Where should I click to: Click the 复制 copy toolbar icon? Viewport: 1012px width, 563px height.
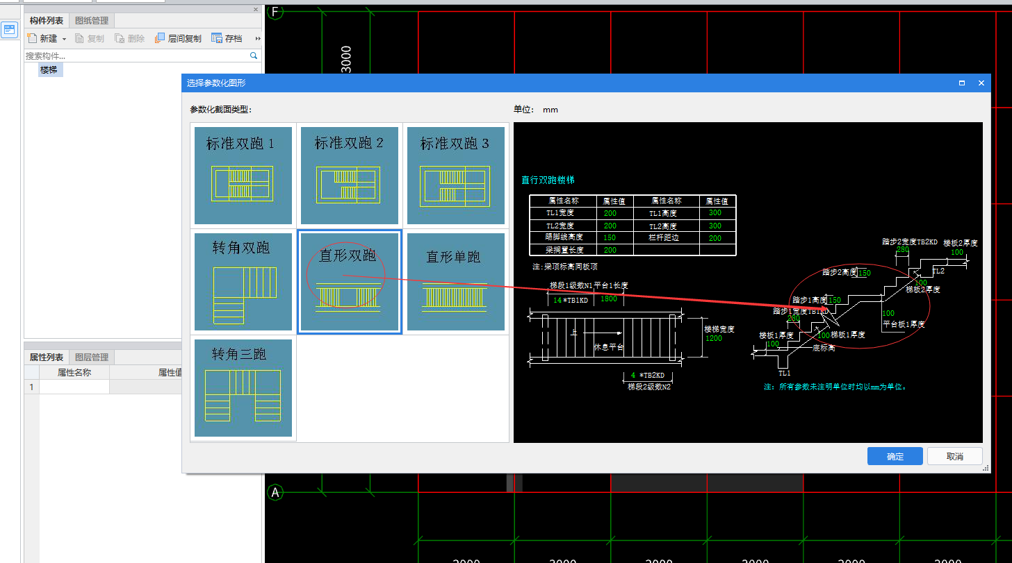point(79,39)
